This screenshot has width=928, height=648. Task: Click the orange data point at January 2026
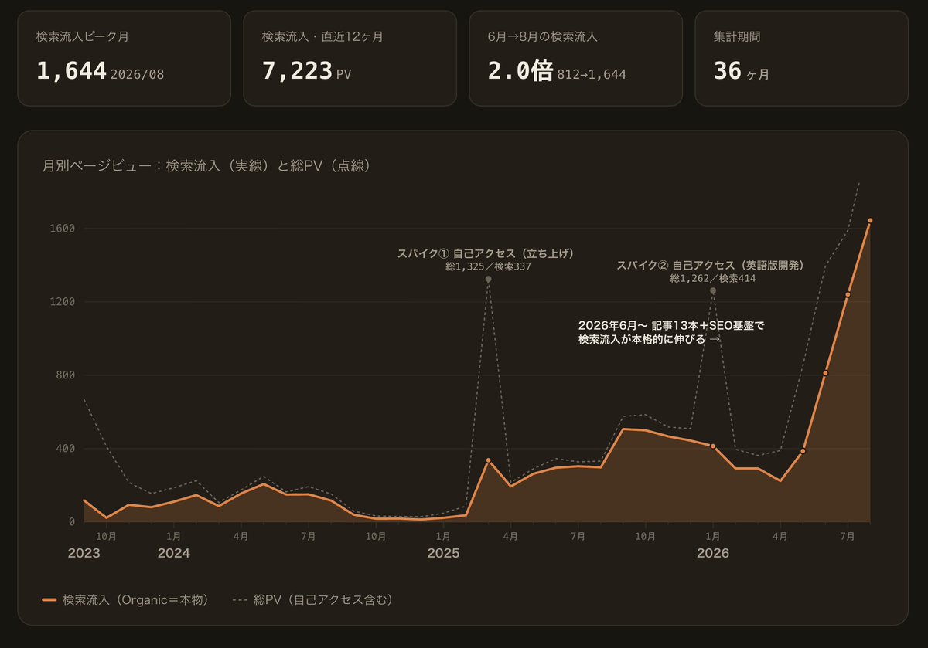(713, 446)
